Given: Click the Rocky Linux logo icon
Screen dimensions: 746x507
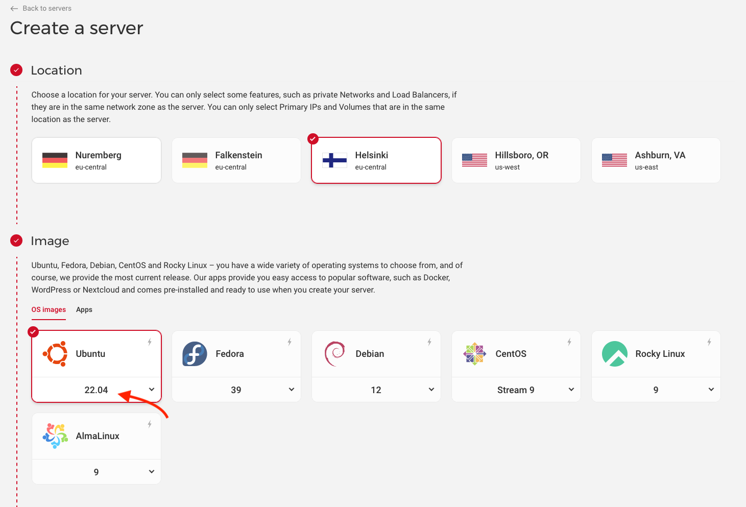Looking at the screenshot, I should pyautogui.click(x=614, y=354).
